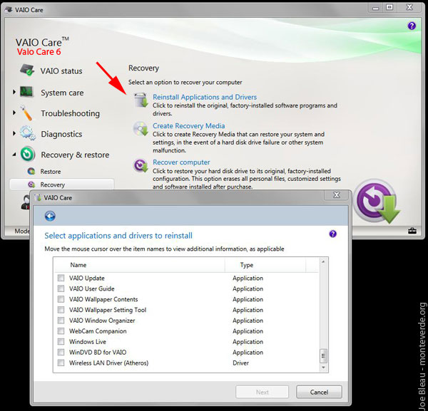Image resolution: width=428 pixels, height=411 pixels.
Task: Click the Restore sub-item icon
Action: pos(31,171)
